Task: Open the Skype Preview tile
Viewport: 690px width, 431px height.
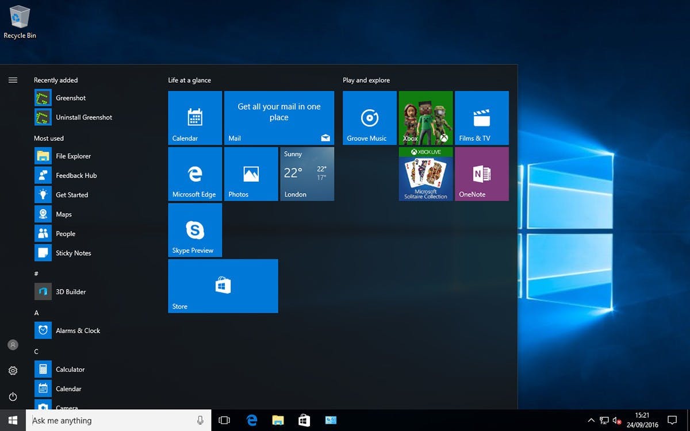Action: coord(194,230)
